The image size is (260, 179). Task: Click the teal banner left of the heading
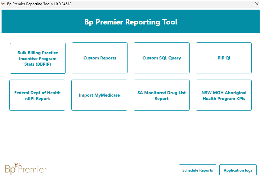coord(40,22)
